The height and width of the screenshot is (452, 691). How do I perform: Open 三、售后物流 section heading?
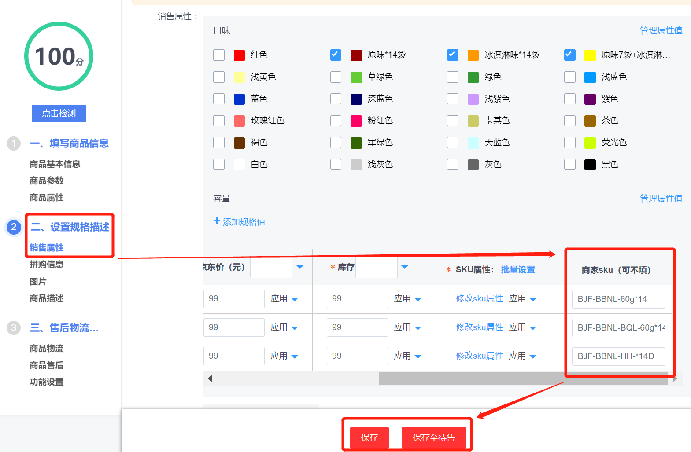64,328
